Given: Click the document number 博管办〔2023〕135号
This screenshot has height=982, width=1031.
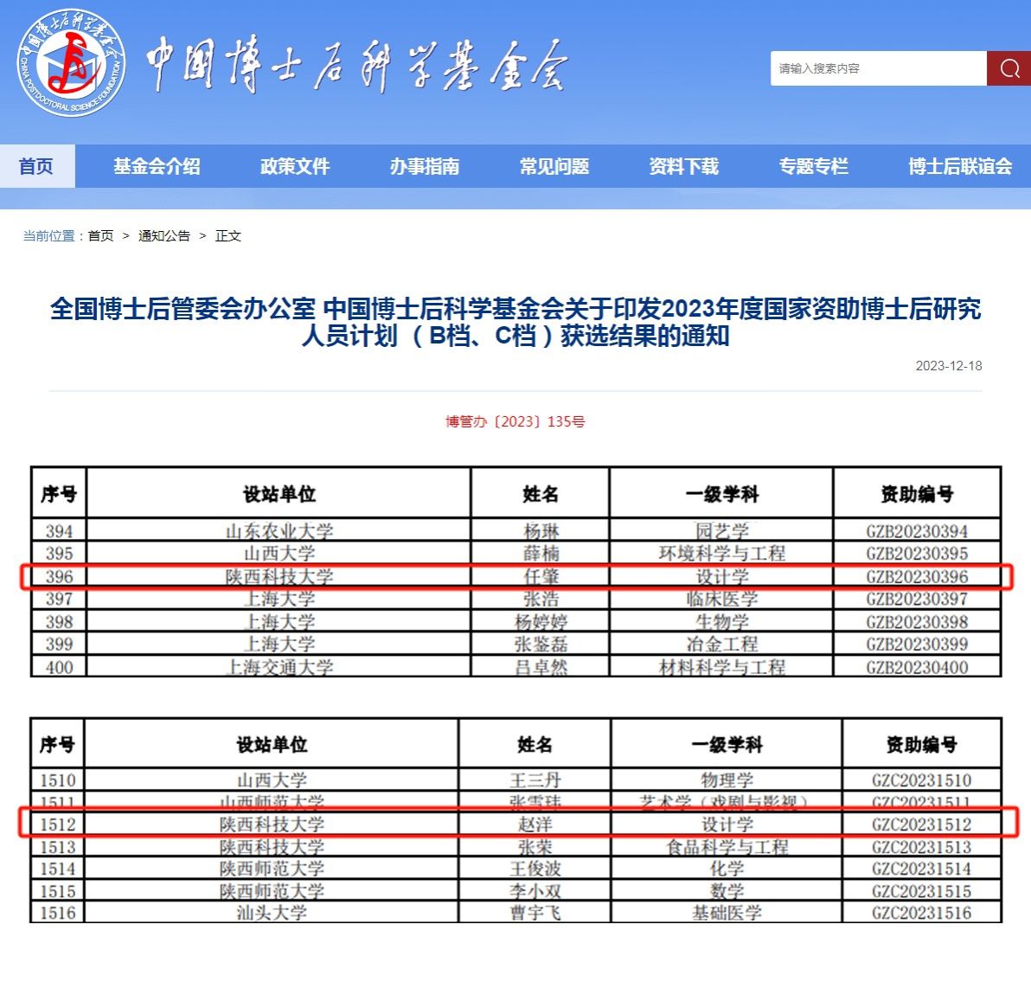Looking at the screenshot, I should pyautogui.click(x=515, y=421).
